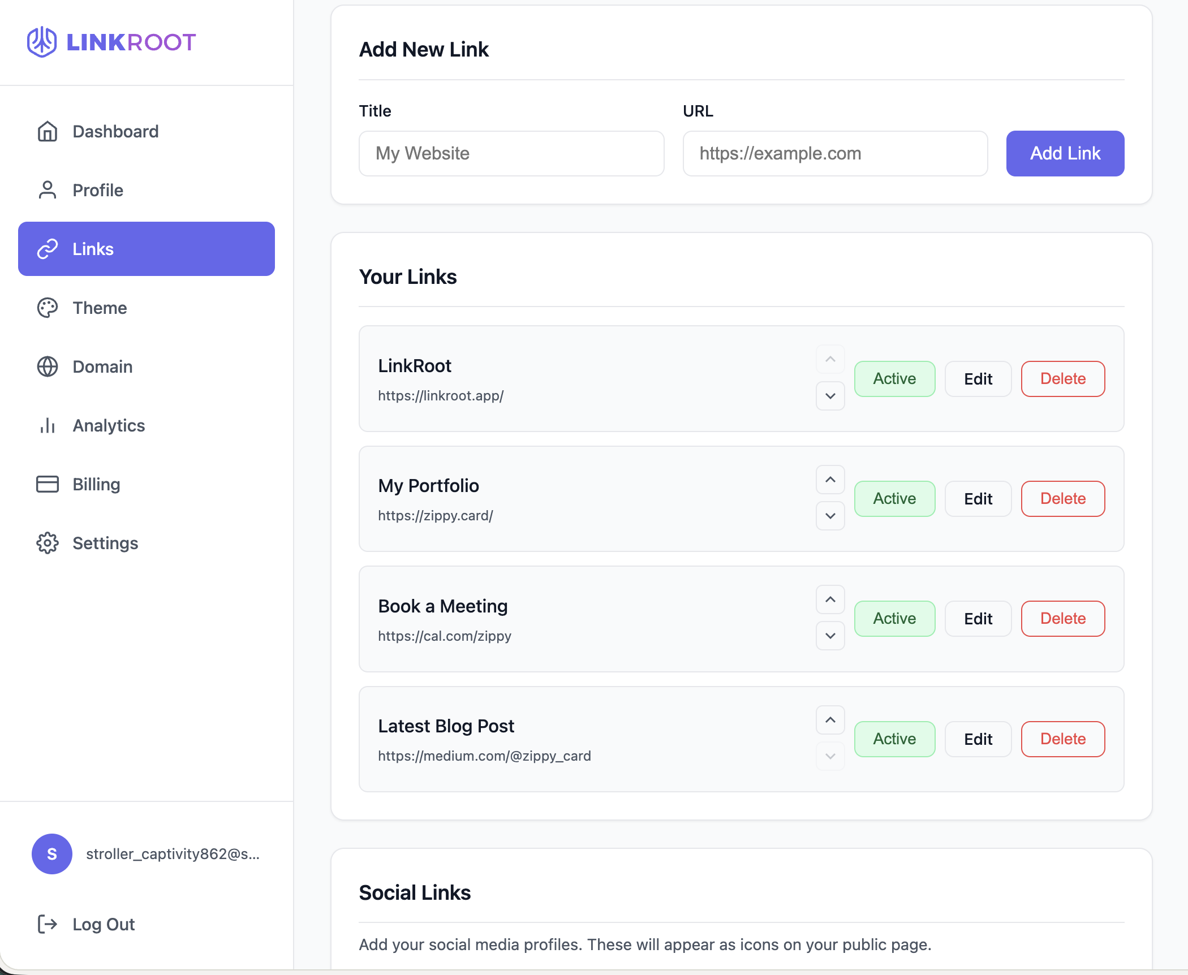The width and height of the screenshot is (1188, 975).
Task: Open the Billing page
Action: [147, 484]
